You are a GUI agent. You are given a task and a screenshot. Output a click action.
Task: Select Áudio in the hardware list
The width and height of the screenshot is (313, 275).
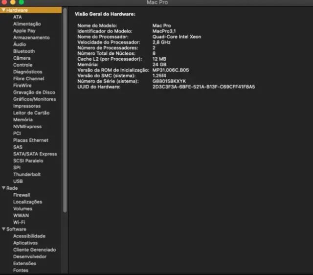point(20,45)
